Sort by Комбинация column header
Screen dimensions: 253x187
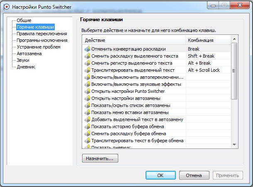tap(208, 40)
